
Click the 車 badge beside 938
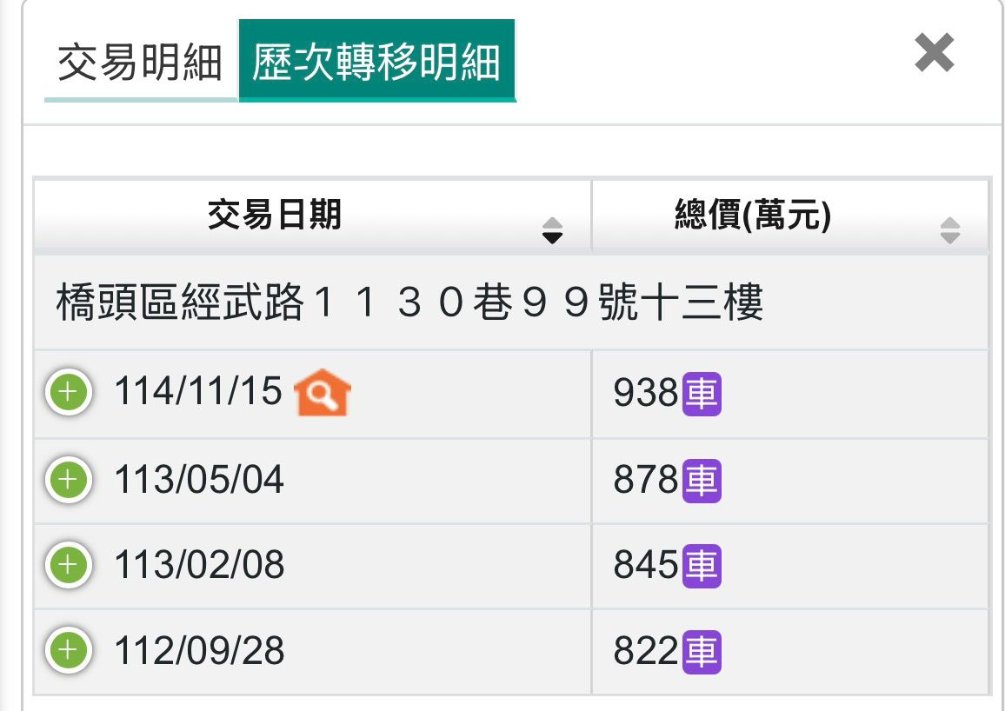(702, 394)
